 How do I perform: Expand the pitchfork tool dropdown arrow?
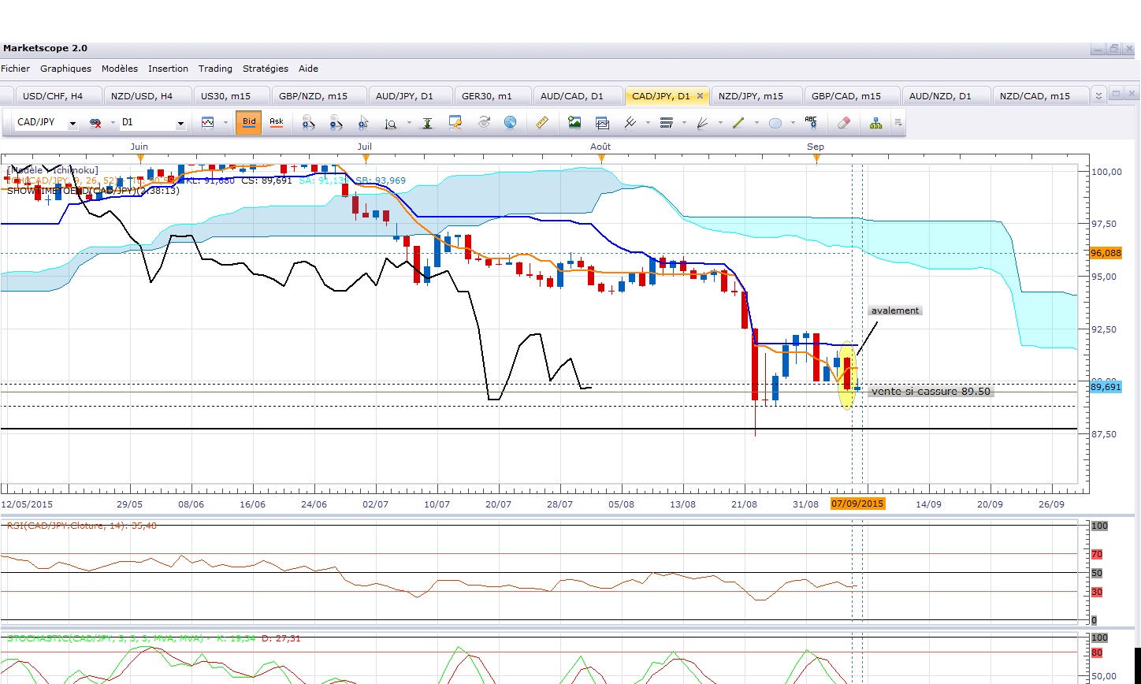tap(648, 123)
